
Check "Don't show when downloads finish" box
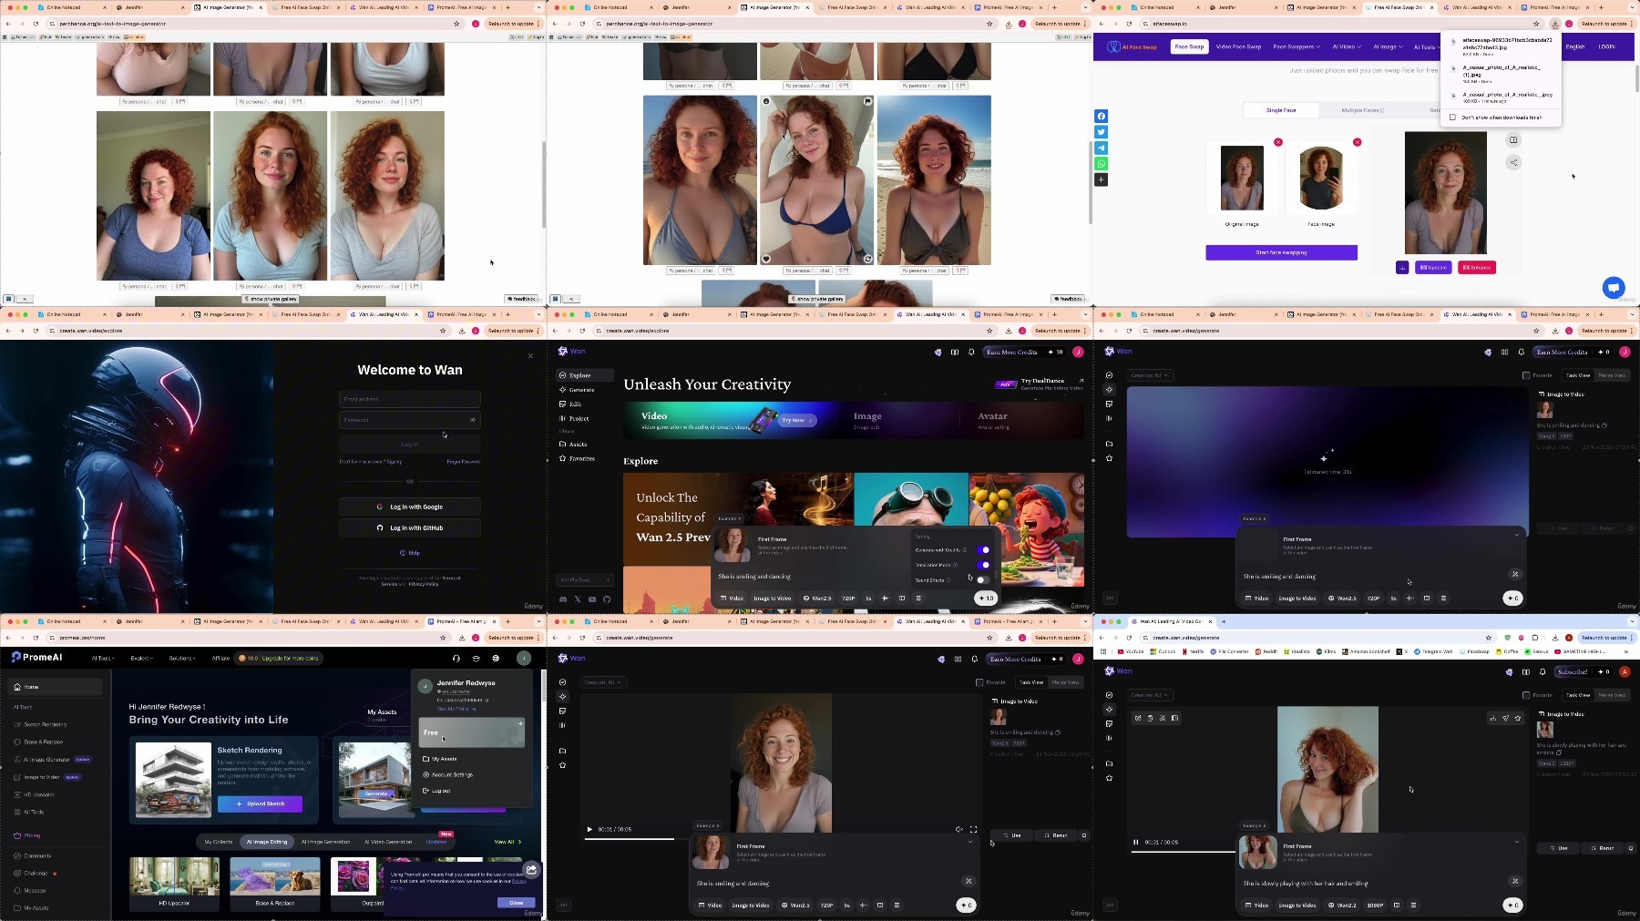tap(1452, 118)
